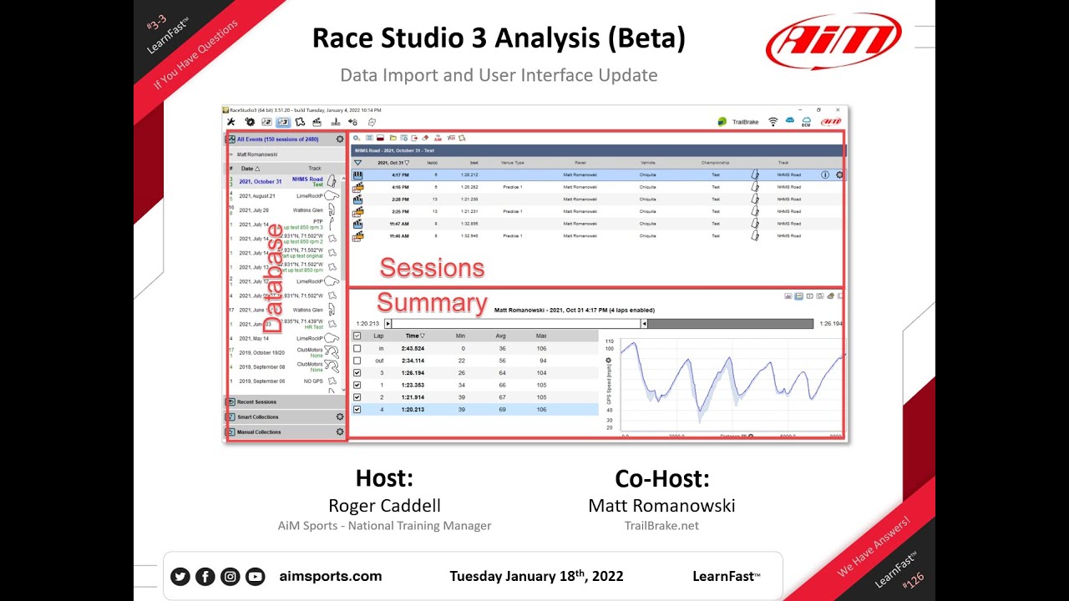Click inside the GPS Speed graph
The image size is (1069, 601).
coord(732,384)
